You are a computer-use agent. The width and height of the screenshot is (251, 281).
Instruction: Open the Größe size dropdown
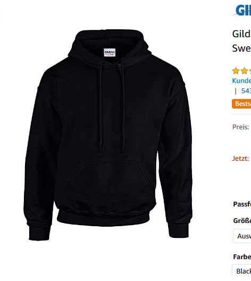[x=242, y=236]
